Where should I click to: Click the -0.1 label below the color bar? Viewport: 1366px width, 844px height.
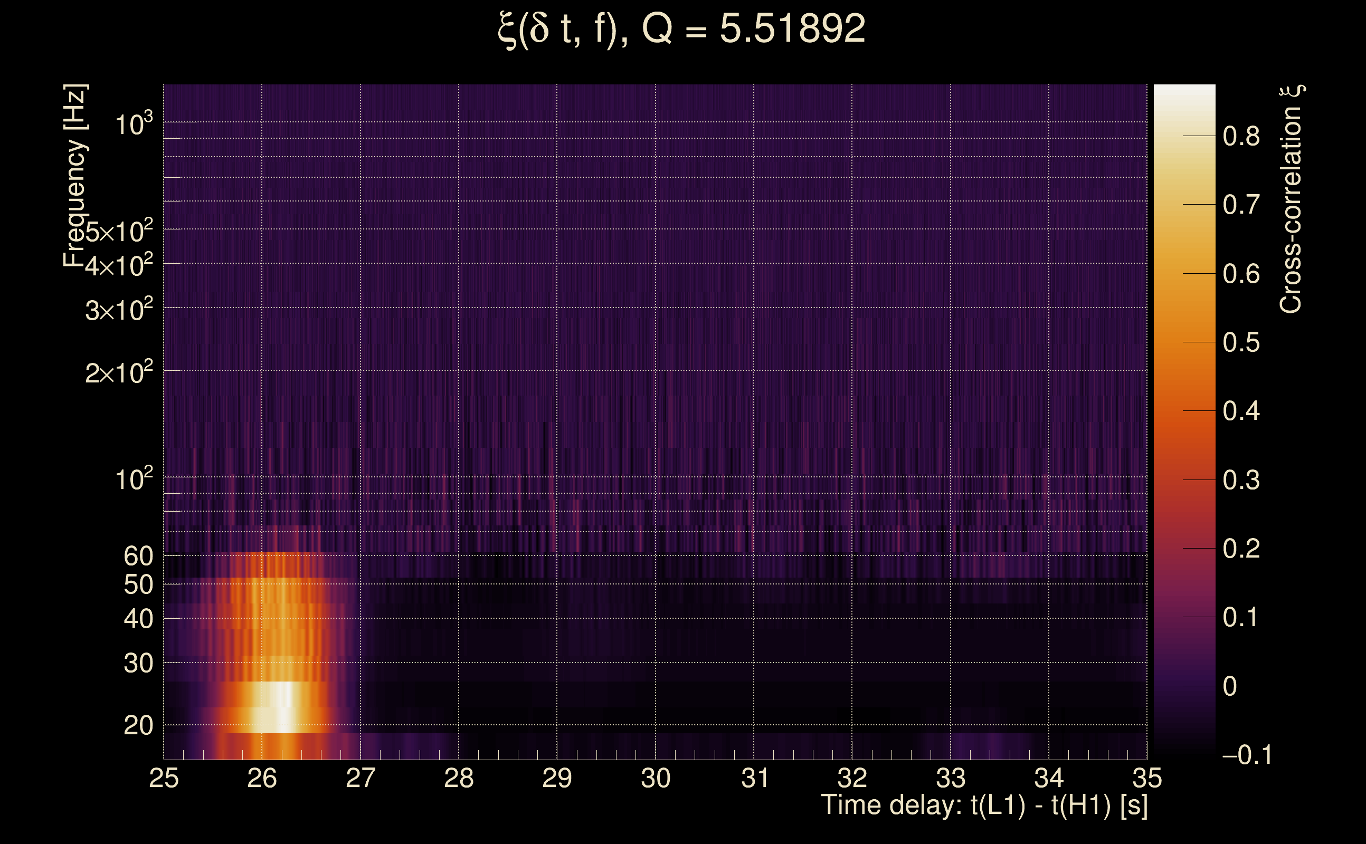[x=1247, y=755]
